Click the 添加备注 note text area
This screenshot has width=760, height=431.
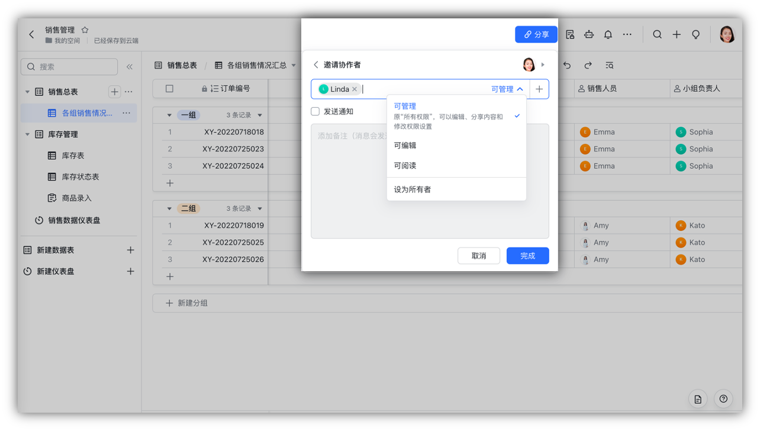coord(430,181)
